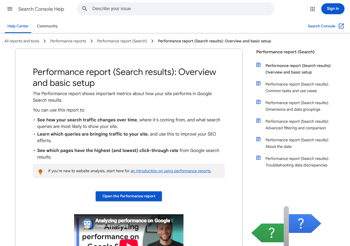Open the Google apps grid
Viewport: 350px width, 246px height.
coord(313,9)
